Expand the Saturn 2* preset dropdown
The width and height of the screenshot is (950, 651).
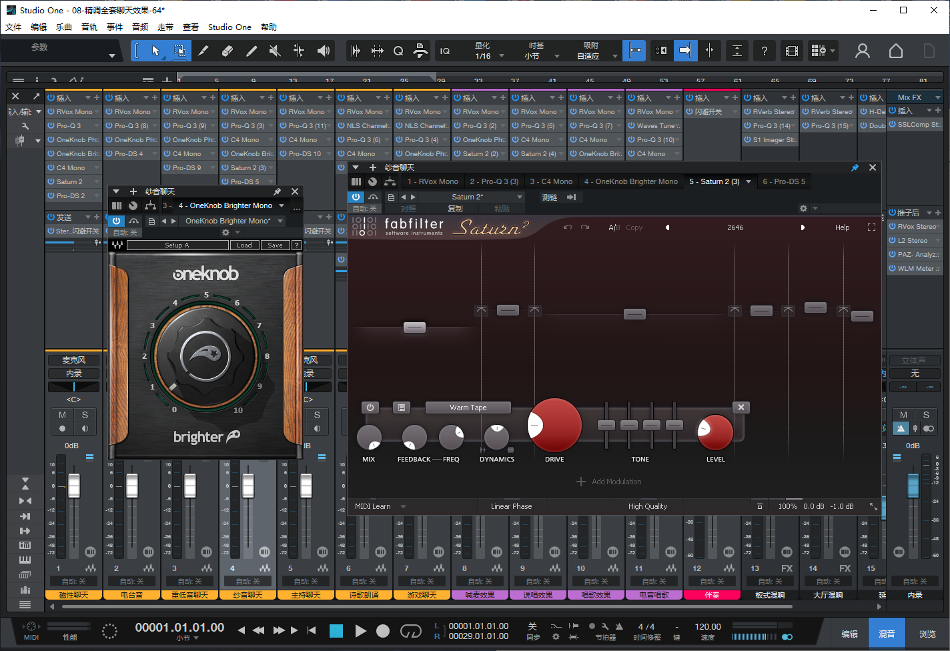pos(520,197)
